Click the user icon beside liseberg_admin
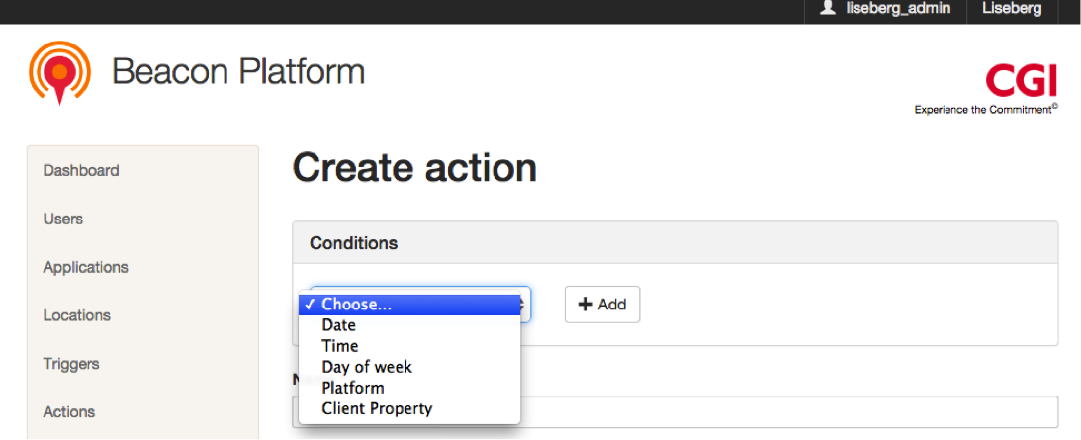This screenshot has height=440, width=1081. click(828, 8)
